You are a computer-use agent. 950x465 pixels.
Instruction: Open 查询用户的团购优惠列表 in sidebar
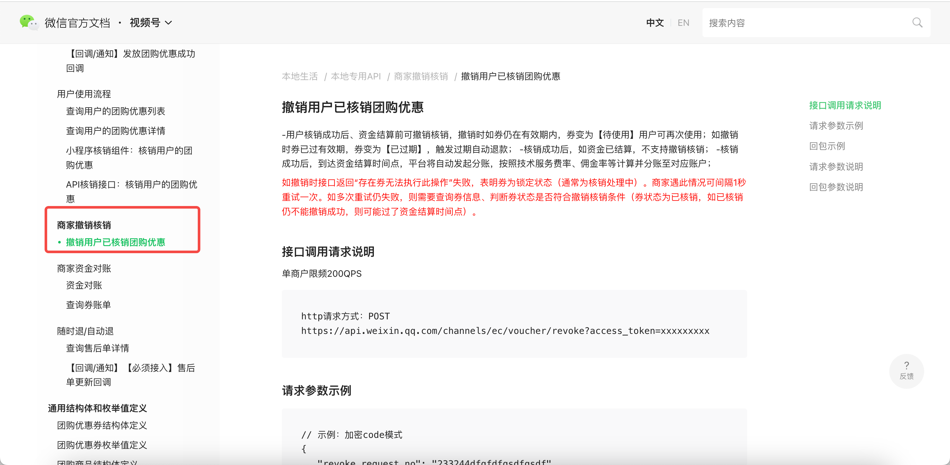pyautogui.click(x=115, y=111)
